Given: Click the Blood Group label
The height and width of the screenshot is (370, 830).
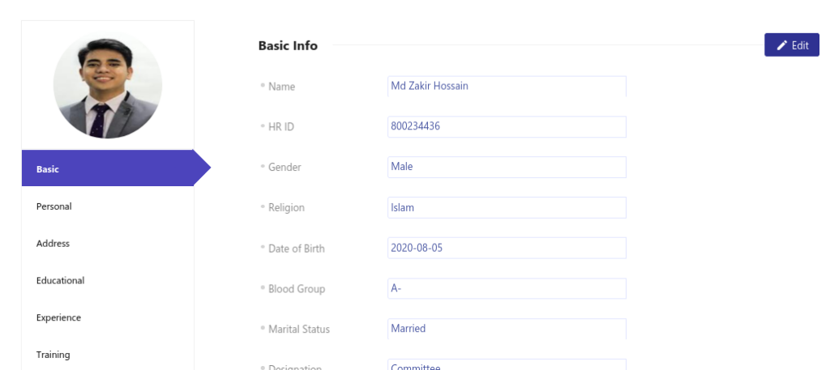Looking at the screenshot, I should pos(297,289).
